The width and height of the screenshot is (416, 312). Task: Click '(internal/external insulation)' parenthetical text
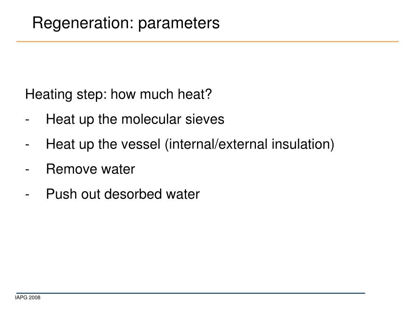coord(249,145)
